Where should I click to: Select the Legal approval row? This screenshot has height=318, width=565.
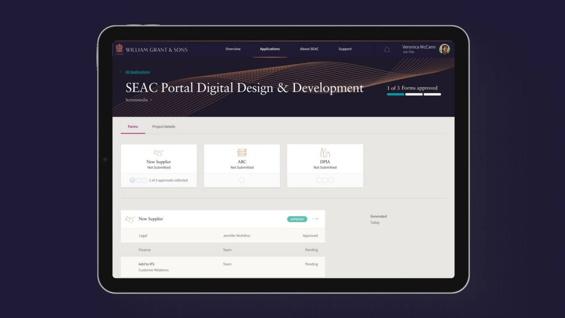[x=223, y=236]
